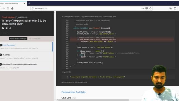The width and height of the screenshot is (179, 101).
Task: Click the site information icon
Action: coord(33,8)
